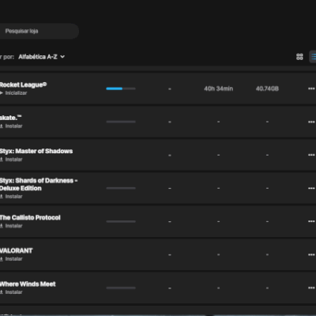This screenshot has height=316, width=316.
Task: Select the VALORANT title
Action: pos(16,250)
